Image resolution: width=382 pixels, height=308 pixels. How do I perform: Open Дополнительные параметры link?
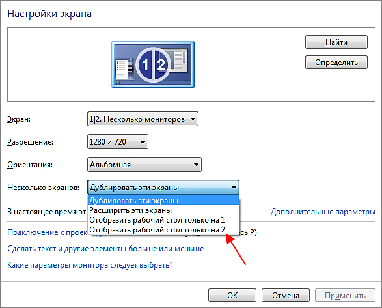point(323,212)
